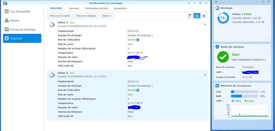Click the Storage Manager help question mark
The width and height of the screenshot is (275, 131).
[x=189, y=3]
